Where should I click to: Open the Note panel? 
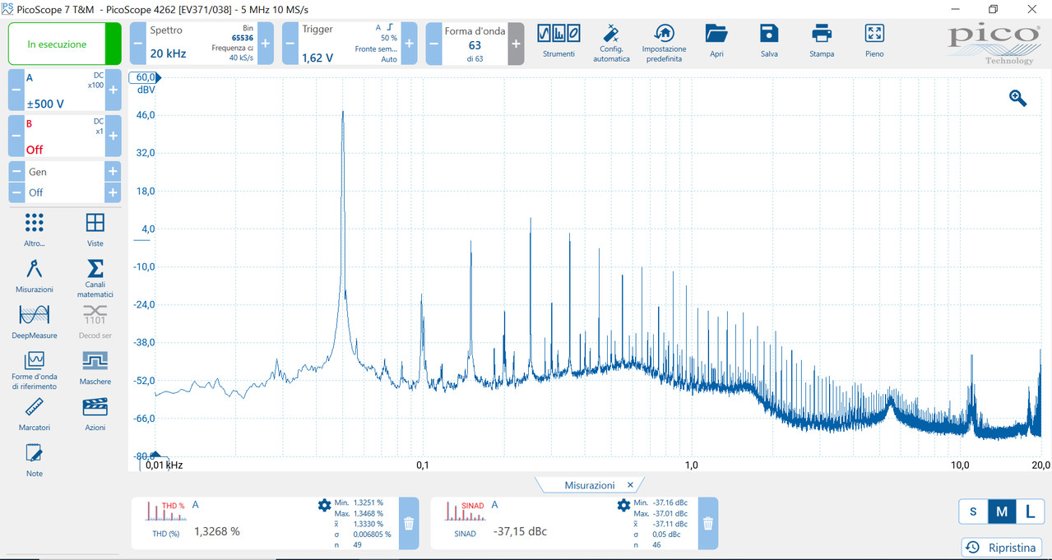(34, 460)
